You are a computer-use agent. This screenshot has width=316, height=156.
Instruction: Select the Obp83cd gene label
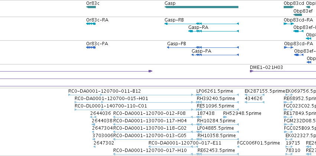click(x=294, y=3)
